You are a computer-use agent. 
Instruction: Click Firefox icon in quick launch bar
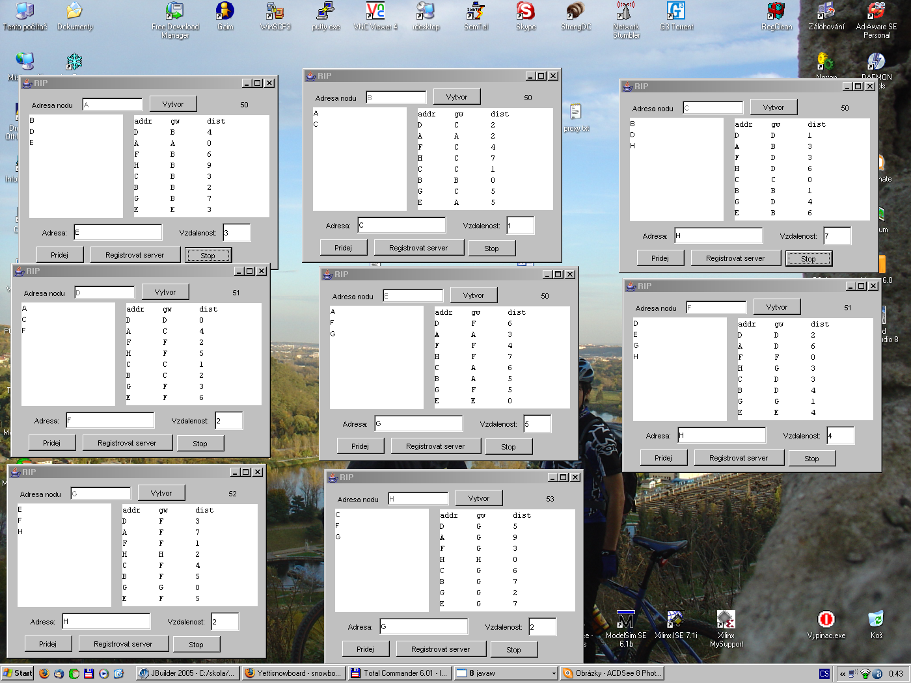click(44, 674)
